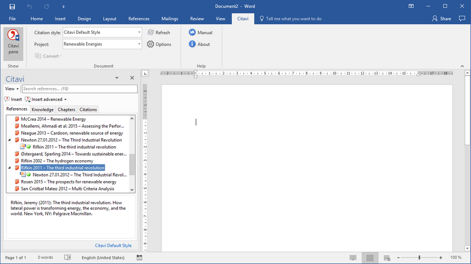Select Østergaard, Sperling 2014 reference

74,154
